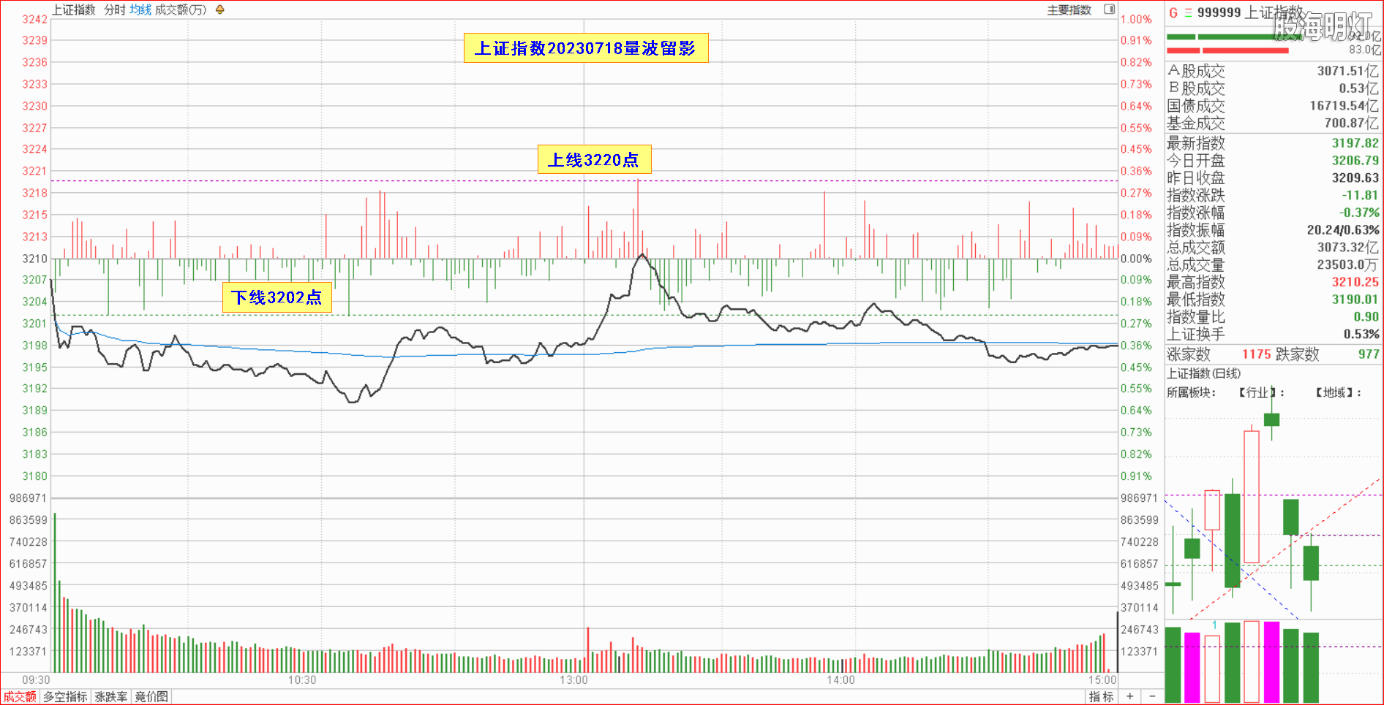The width and height of the screenshot is (1384, 705).
Task: Switch to 成交额 bottom tab
Action: click(20, 696)
